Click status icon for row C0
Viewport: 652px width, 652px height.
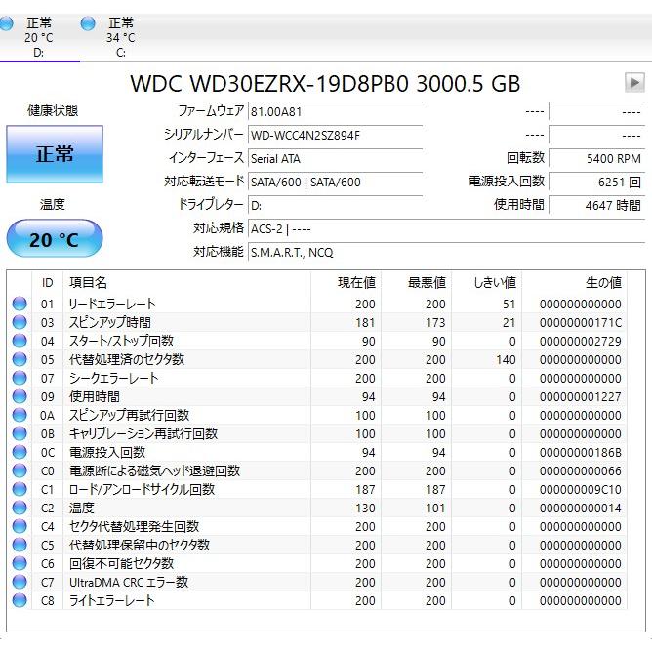20,470
